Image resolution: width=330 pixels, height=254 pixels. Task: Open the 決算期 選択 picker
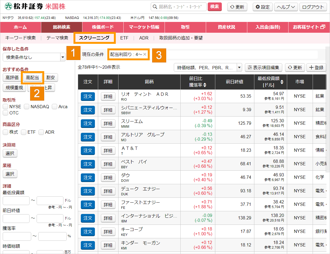coord(10,153)
